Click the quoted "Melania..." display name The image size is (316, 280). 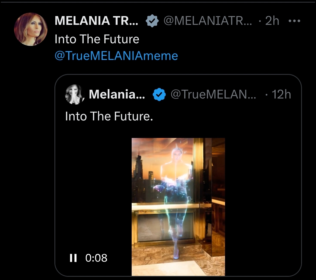tap(117, 94)
